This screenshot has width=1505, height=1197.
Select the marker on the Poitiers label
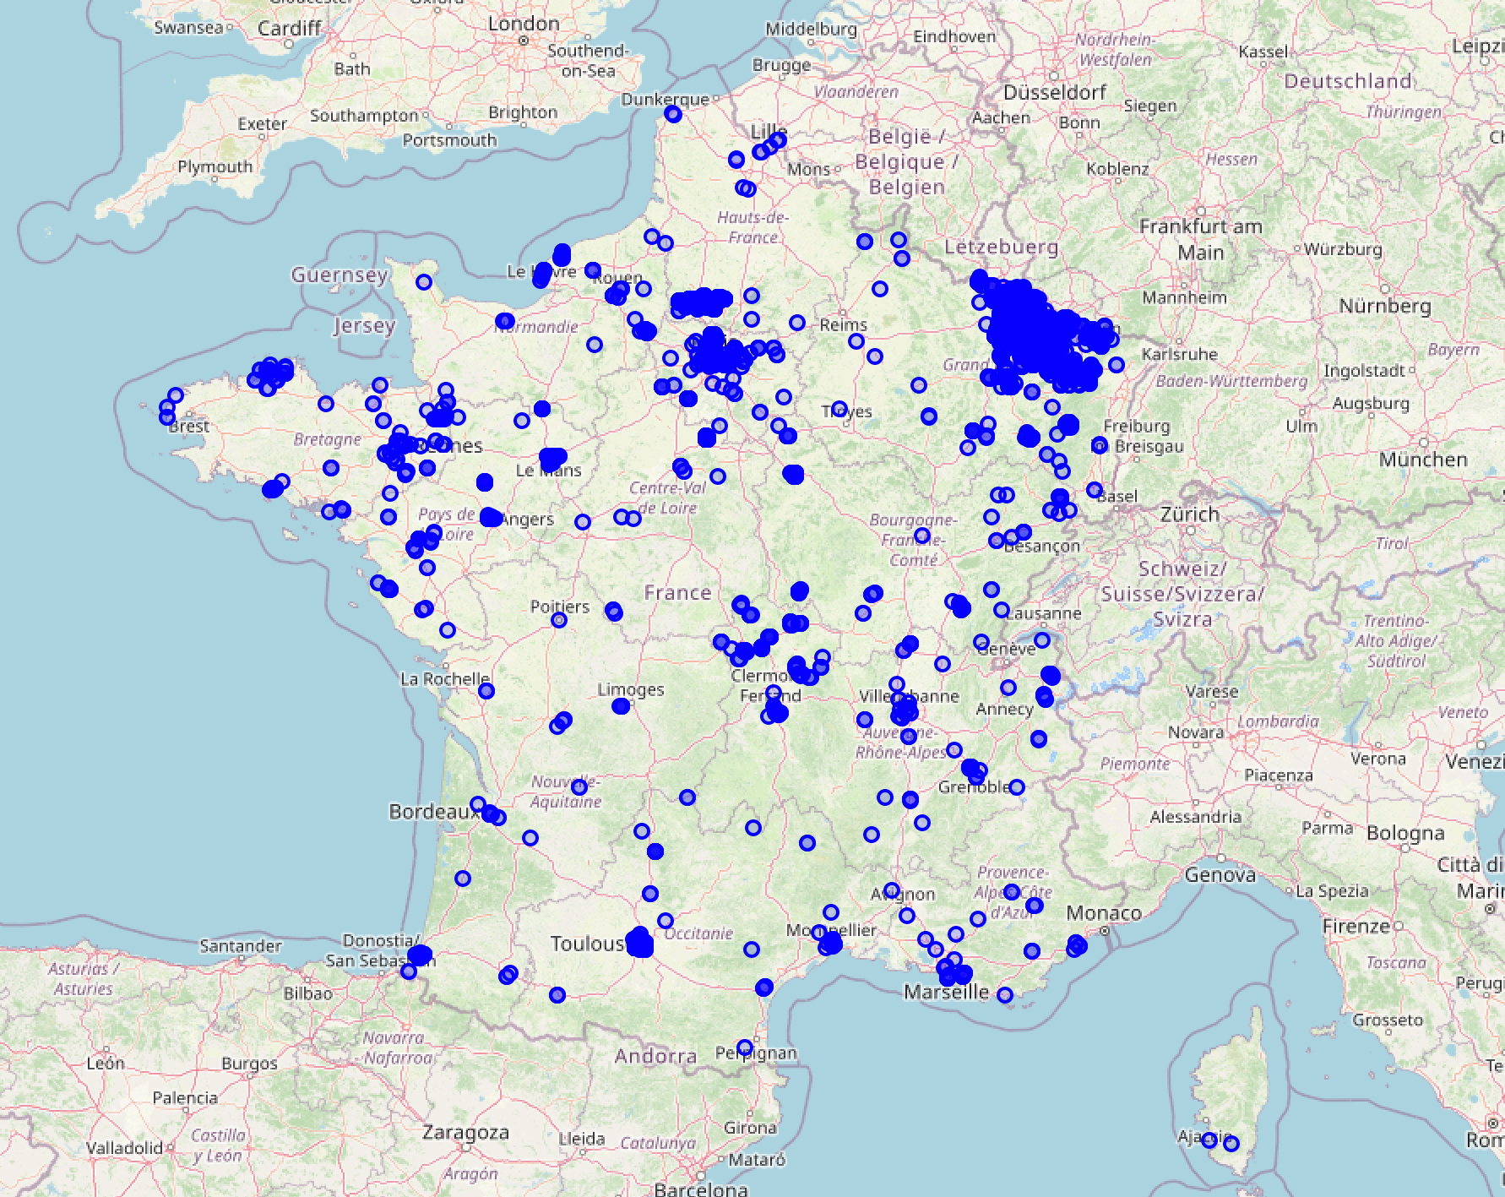click(559, 620)
